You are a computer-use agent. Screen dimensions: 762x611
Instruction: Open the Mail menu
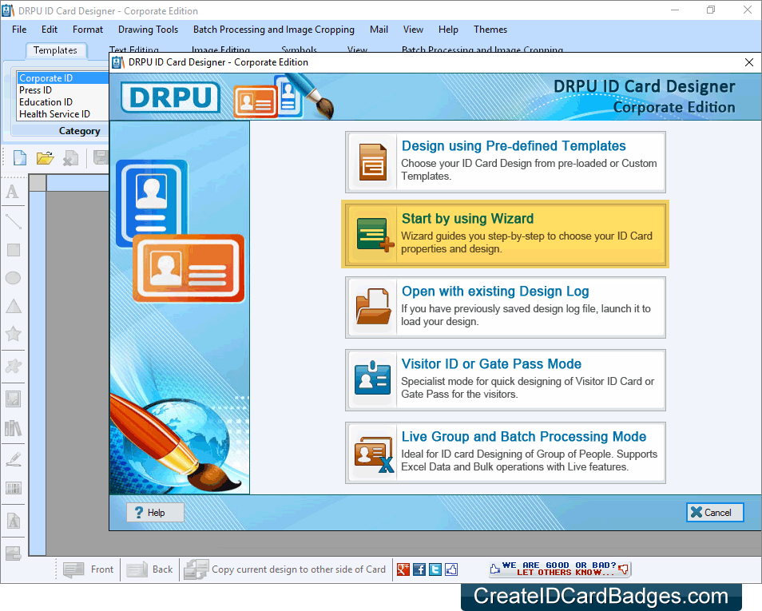379,30
